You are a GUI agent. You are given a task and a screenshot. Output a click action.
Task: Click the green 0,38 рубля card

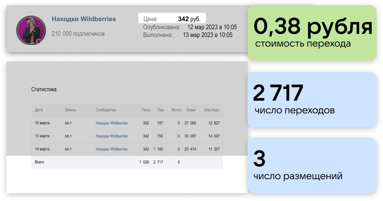(312, 33)
